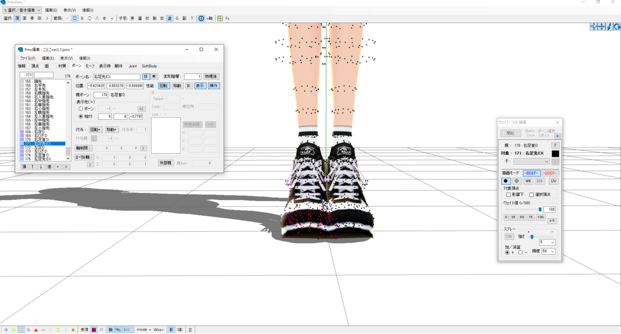Select ボーン radio for display target
This screenshot has width=621, height=334.
click(81, 109)
